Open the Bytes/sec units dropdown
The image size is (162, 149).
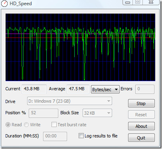coord(105,89)
